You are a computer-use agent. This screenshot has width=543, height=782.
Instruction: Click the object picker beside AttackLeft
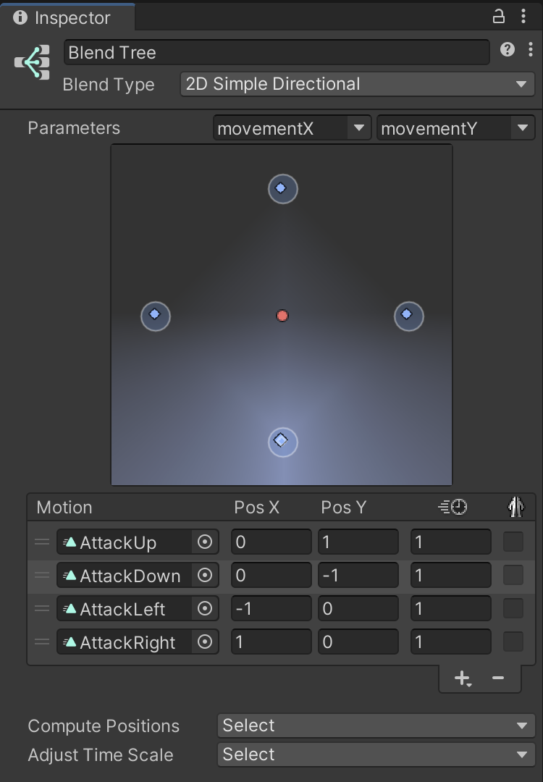click(x=205, y=609)
